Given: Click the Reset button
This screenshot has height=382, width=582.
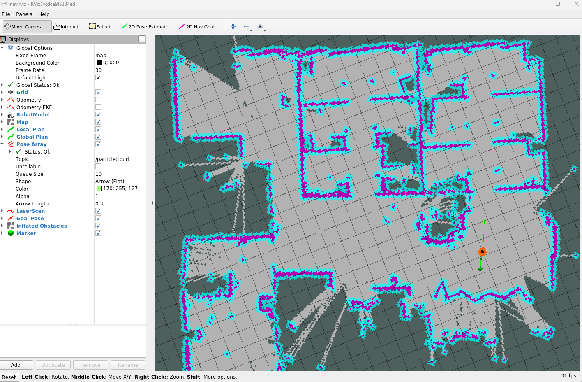Looking at the screenshot, I should pos(9,377).
